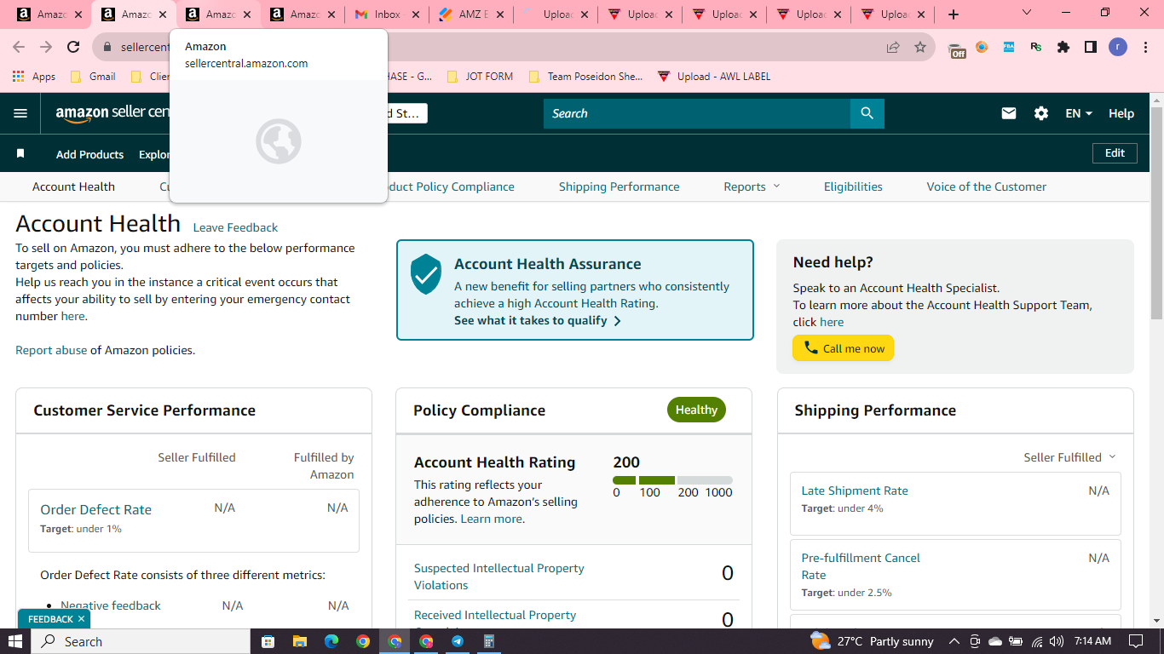Image resolution: width=1164 pixels, height=654 pixels.
Task: Launch File Explorer from the taskbar
Action: click(299, 641)
